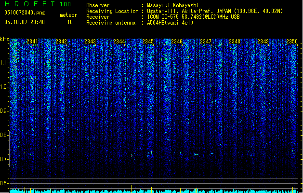Click the 2348 time marker

click(x=235, y=41)
